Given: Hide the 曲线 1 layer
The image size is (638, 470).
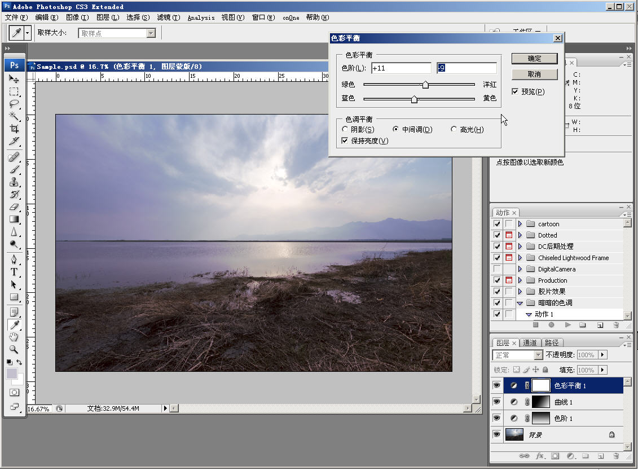Looking at the screenshot, I should point(497,402).
